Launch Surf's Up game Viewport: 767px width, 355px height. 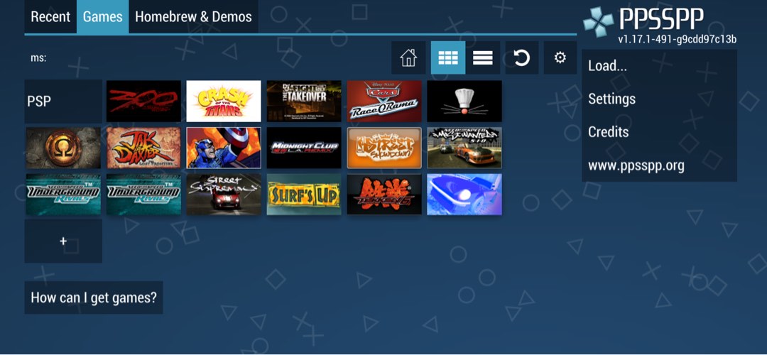[304, 194]
